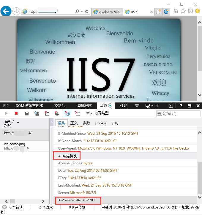The width and height of the screenshot is (202, 215).
Task: Open the Cookie tab
Action: [101, 123]
